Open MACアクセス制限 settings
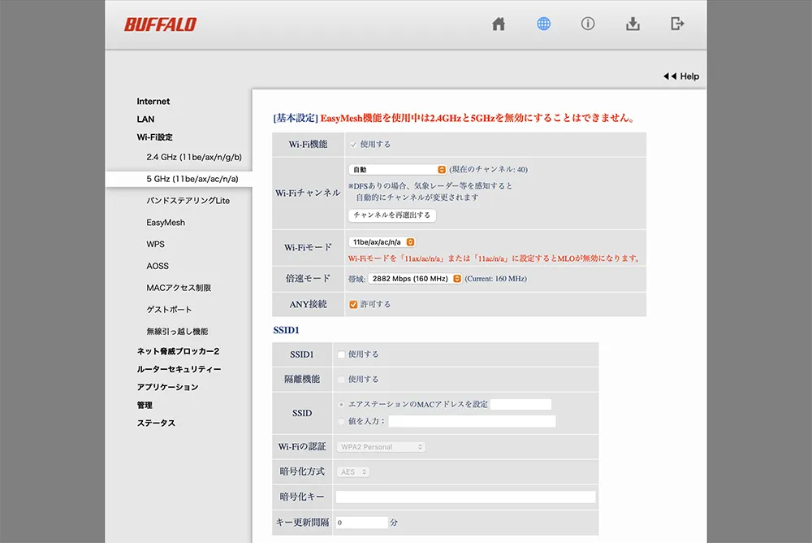 coord(179,288)
